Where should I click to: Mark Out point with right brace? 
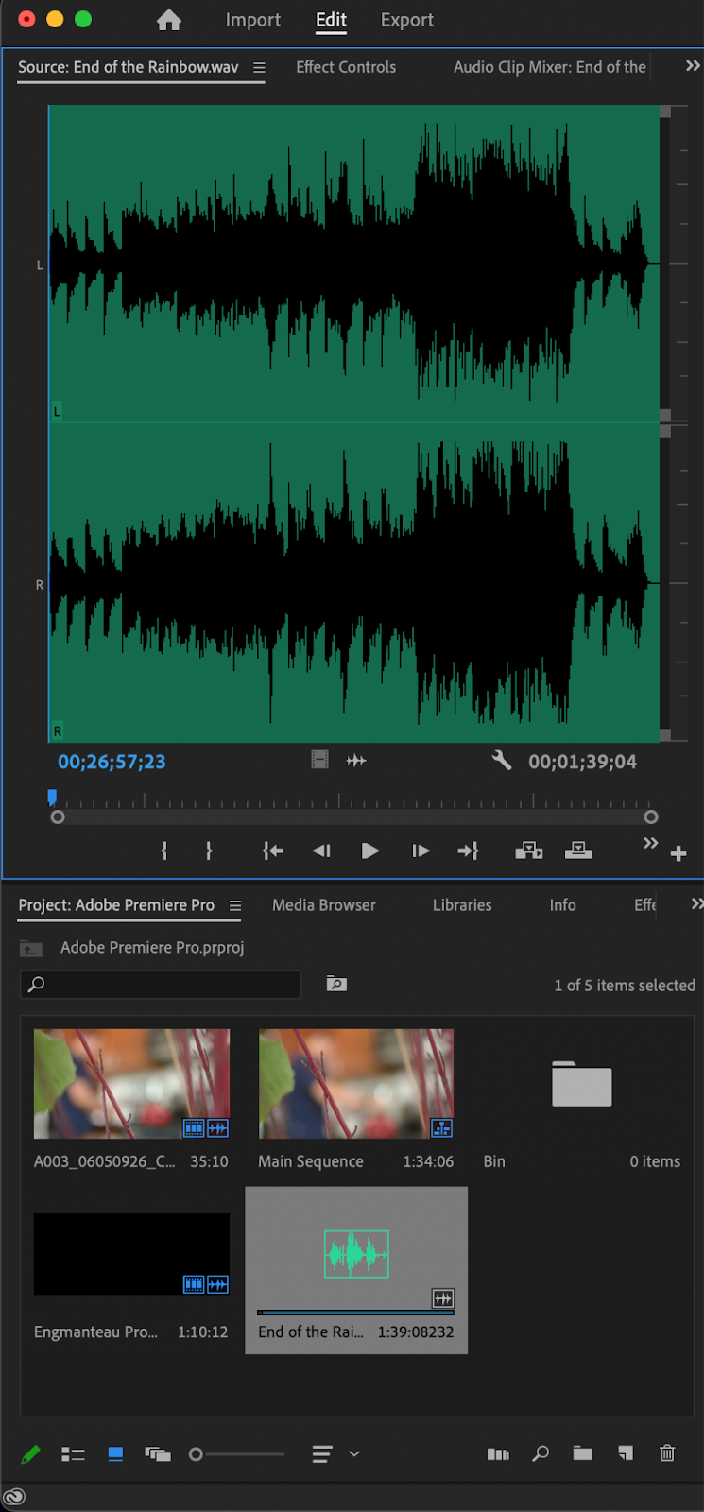pyautogui.click(x=209, y=850)
